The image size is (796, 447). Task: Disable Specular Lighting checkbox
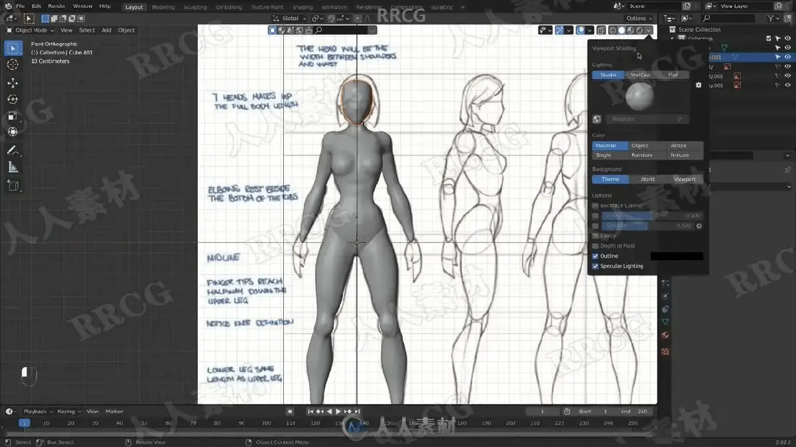595,266
